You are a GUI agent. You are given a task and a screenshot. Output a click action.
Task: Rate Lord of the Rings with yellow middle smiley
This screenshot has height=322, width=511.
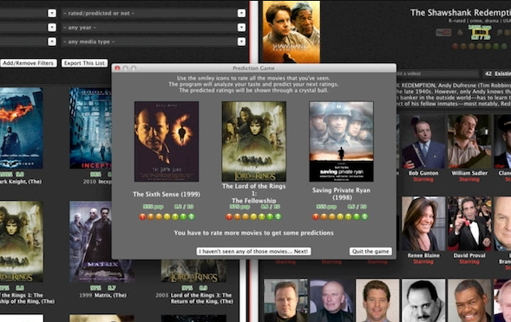(253, 216)
